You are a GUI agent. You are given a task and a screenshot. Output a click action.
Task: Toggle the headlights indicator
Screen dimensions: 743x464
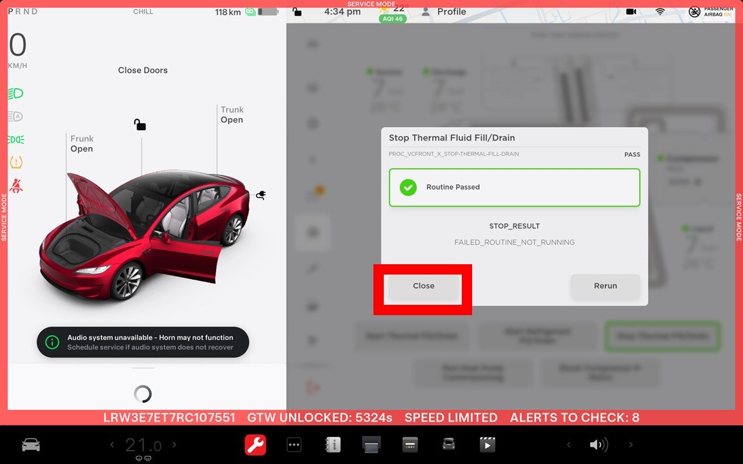tap(15, 93)
